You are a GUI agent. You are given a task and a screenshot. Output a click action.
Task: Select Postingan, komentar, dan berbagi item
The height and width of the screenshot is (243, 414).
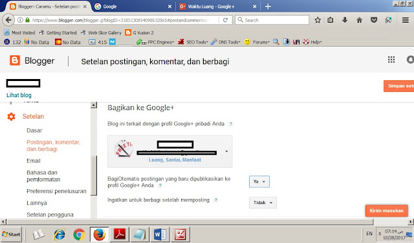(53, 145)
